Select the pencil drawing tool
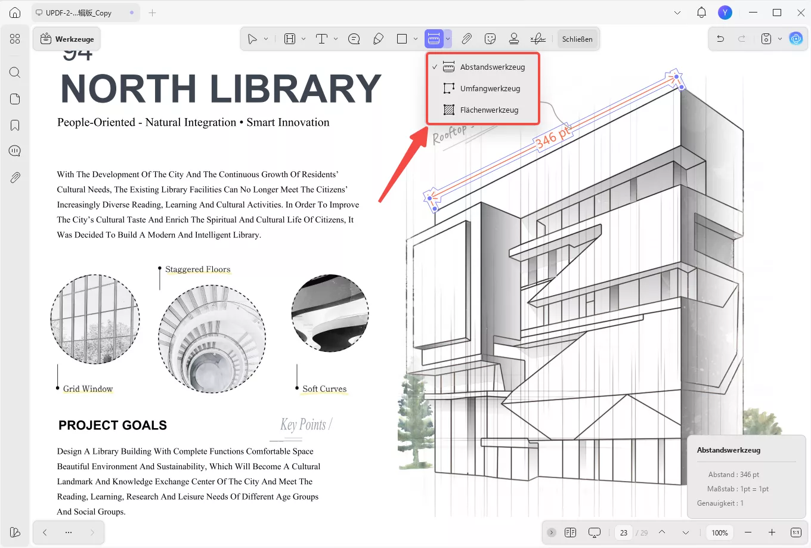The width and height of the screenshot is (811, 548). (378, 39)
